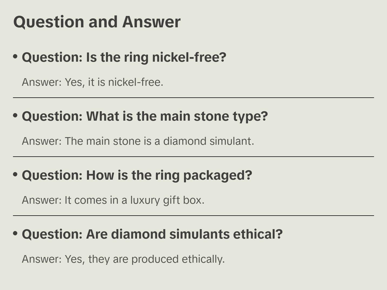Click the "Question and Answer" heading
Screen dimensions: 387x290
[x=97, y=22]
